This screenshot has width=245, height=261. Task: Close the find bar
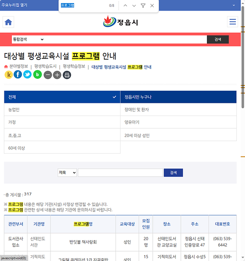[152, 6]
